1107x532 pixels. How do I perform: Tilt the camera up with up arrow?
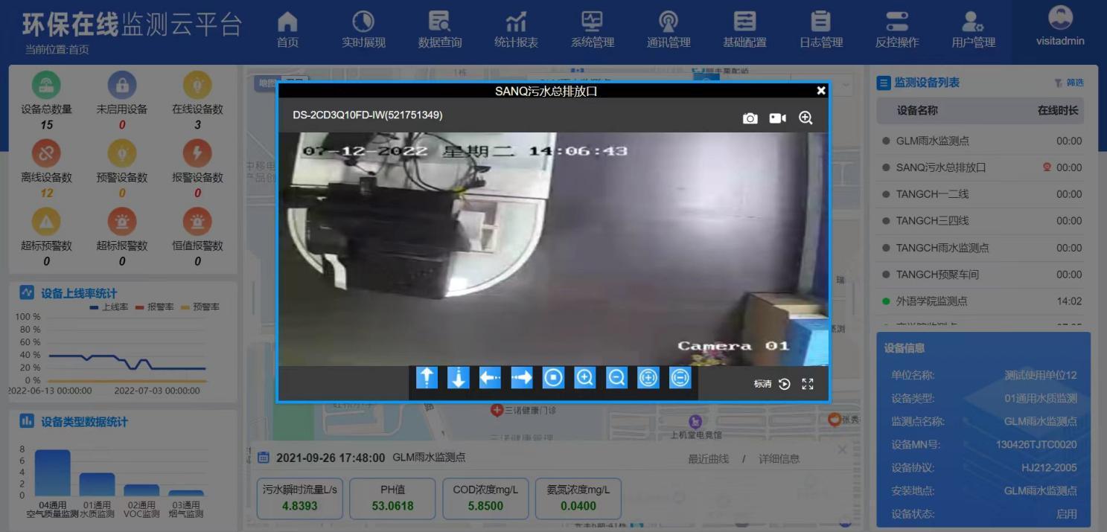coord(427,378)
